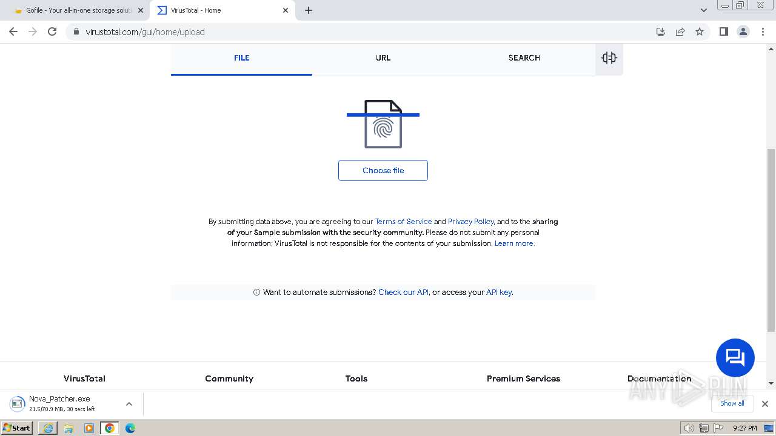
Task: Click the install app icon in address bar
Action: click(661, 31)
